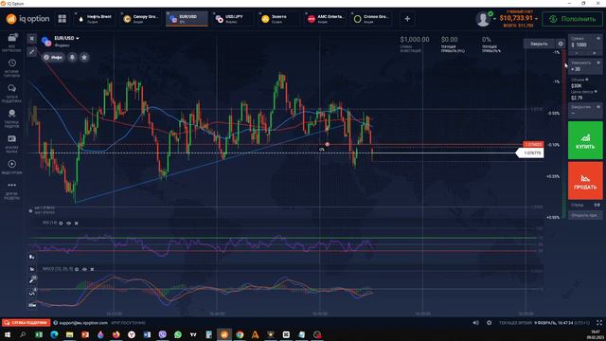This screenshot has width=606, height=341.
Task: Open Microsoft Edge from the taskbar
Action: click(x=54, y=334)
